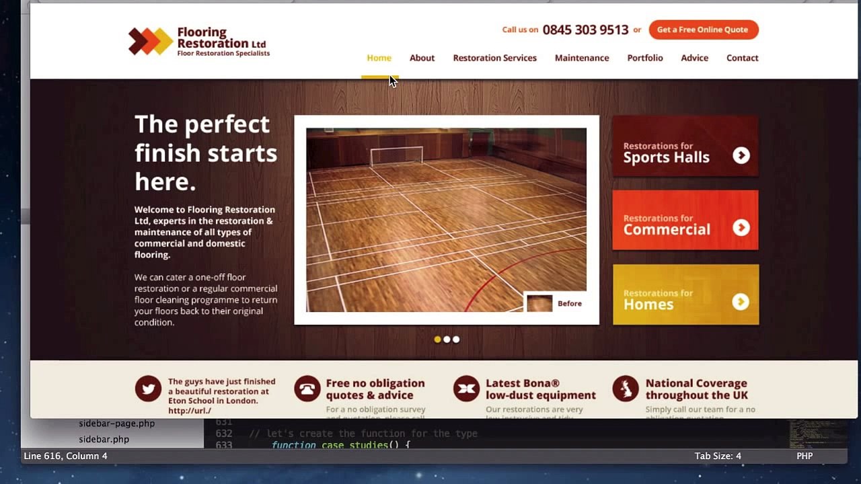Open the Home nav item
Screen dimensions: 861x484
tap(379, 58)
